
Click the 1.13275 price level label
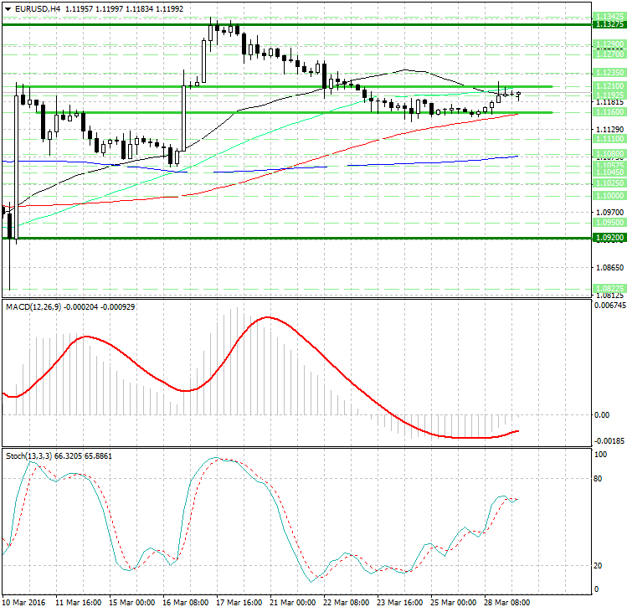pos(609,24)
